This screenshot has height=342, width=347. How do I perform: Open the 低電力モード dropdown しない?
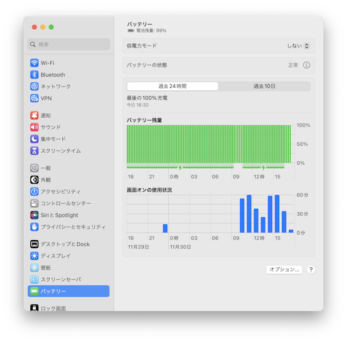click(x=298, y=46)
